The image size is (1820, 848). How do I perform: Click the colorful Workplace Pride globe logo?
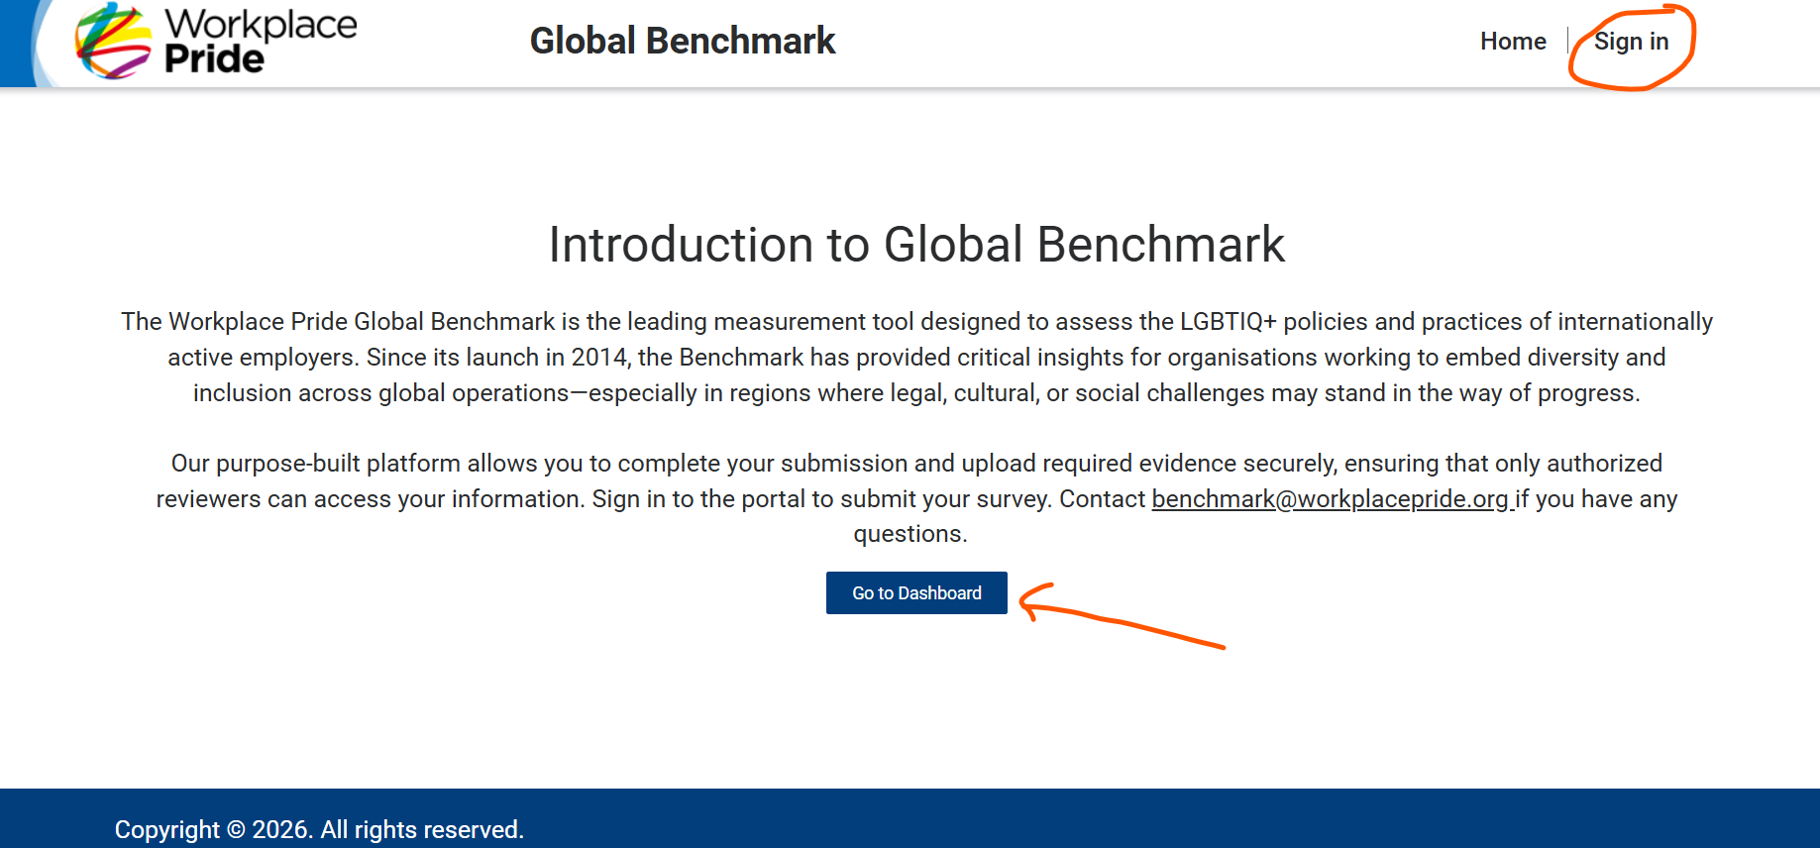[x=113, y=42]
